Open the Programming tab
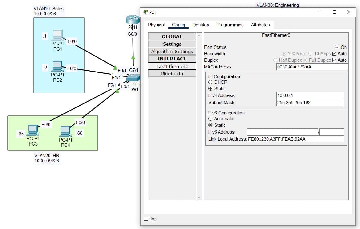This screenshot has height=229, width=360. point(230,25)
